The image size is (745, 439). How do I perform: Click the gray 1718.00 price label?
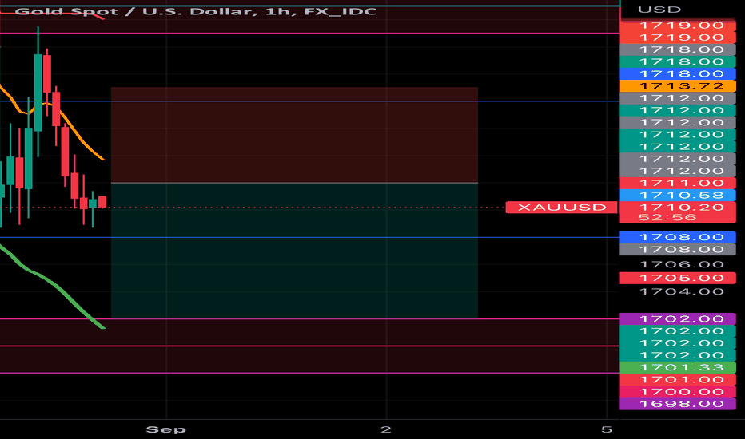click(x=678, y=49)
